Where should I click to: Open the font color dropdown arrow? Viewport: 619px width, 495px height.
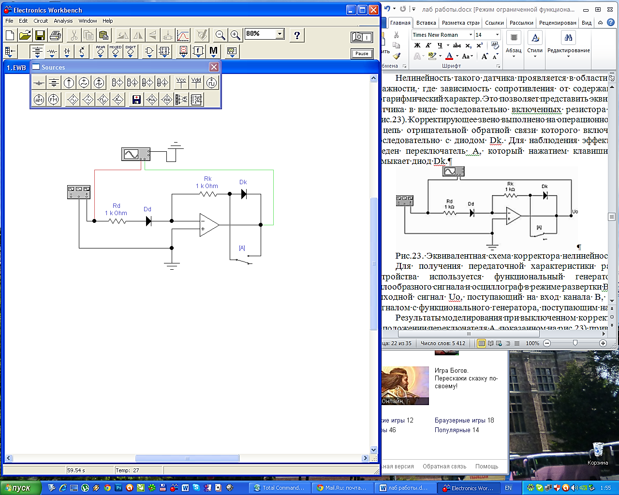pos(457,57)
